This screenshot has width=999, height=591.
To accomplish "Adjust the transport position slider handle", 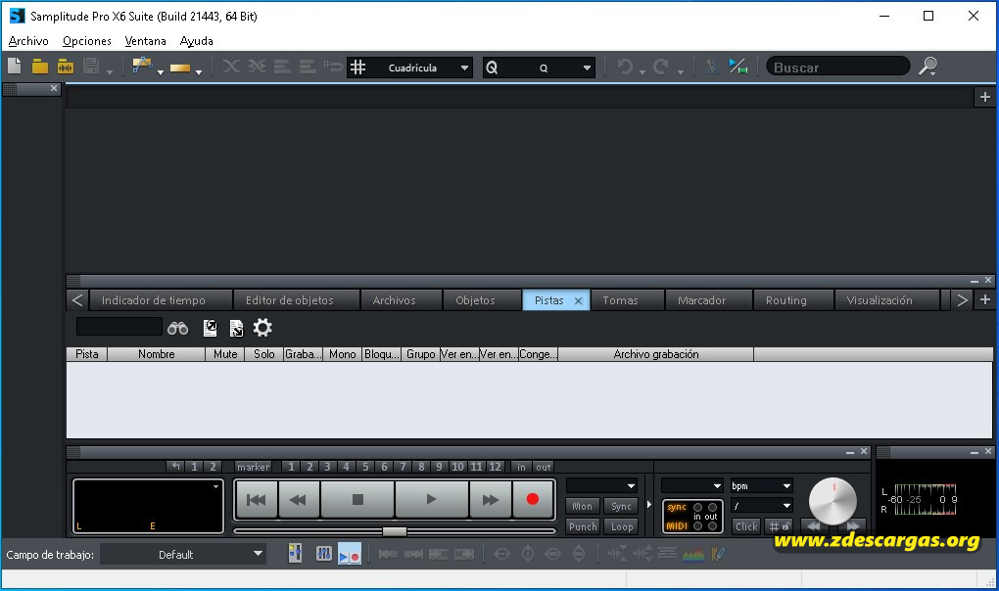I will pos(395,531).
